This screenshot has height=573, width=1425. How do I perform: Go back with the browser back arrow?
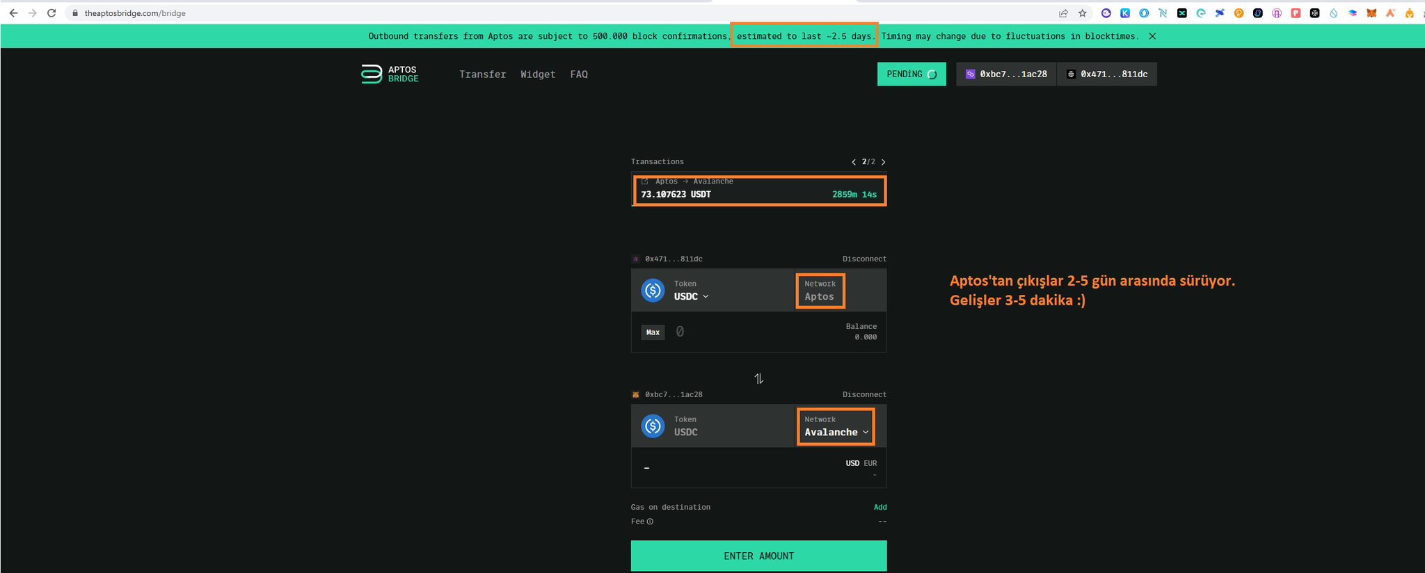point(13,13)
